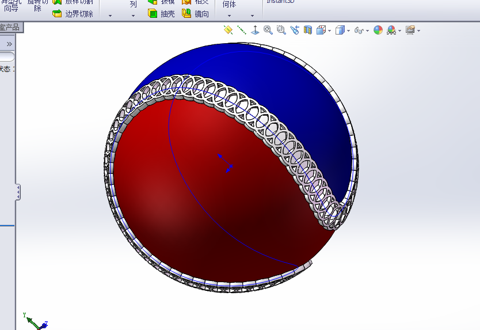Click the 镜向 label text

pos(202,14)
